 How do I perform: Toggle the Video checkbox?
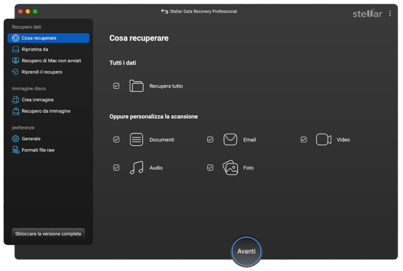(304, 140)
